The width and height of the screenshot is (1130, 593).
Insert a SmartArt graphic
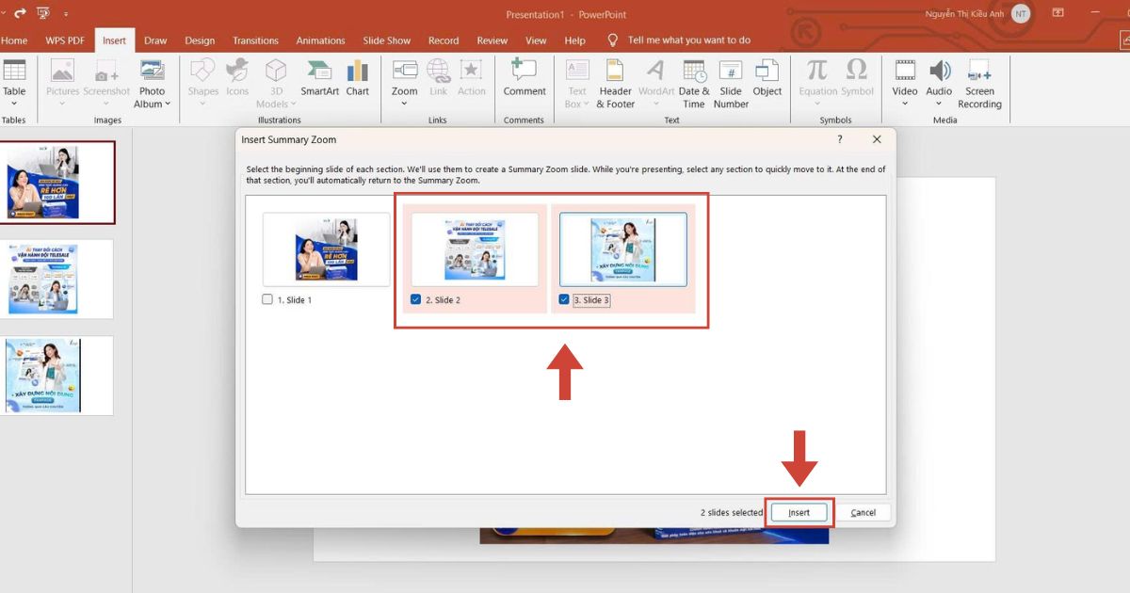point(319,78)
